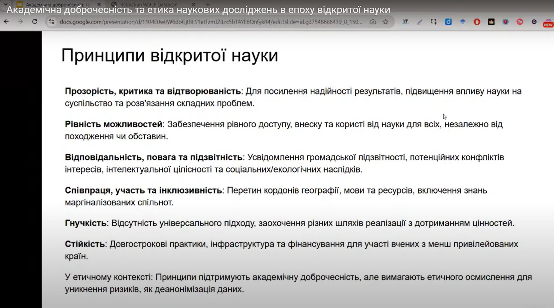Screen dimensions: 554x308
Task: Click 'У етичному контексті' paragraph start
Action: point(109,277)
